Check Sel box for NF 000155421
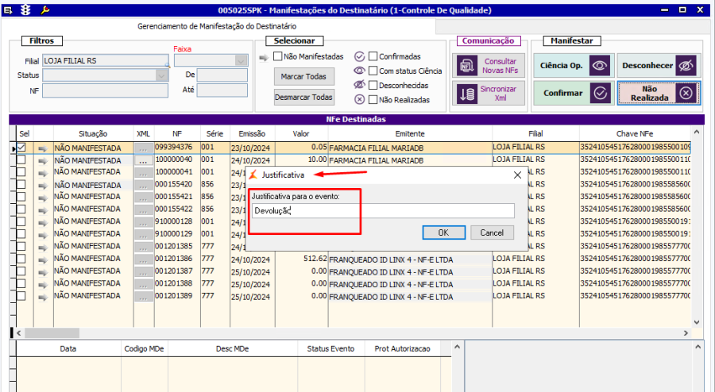 click(x=21, y=197)
